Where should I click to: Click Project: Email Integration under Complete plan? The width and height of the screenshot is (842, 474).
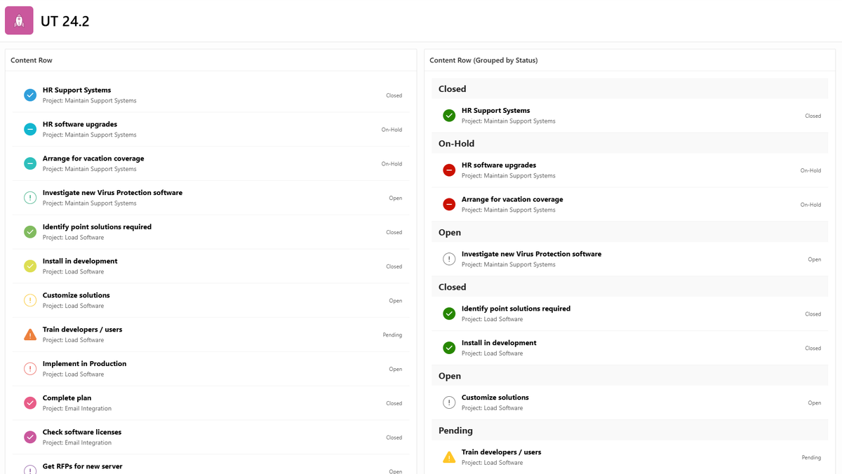77,408
